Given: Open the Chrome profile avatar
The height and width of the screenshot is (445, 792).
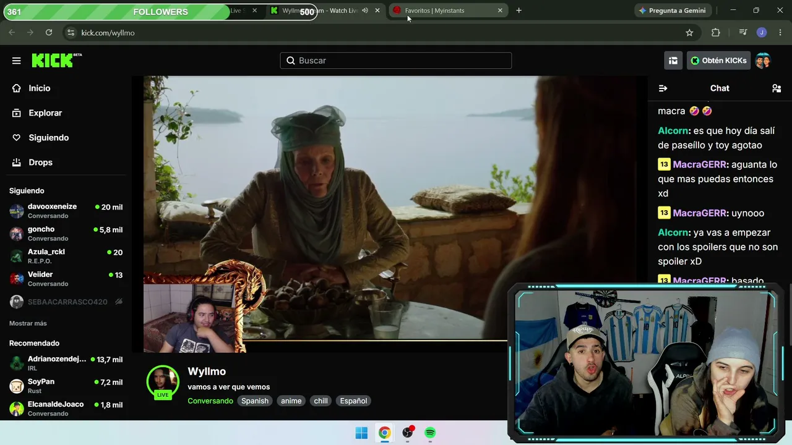Looking at the screenshot, I should 762,33.
